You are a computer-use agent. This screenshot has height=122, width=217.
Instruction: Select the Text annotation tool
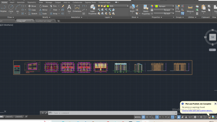pyautogui.click(x=69, y=9)
